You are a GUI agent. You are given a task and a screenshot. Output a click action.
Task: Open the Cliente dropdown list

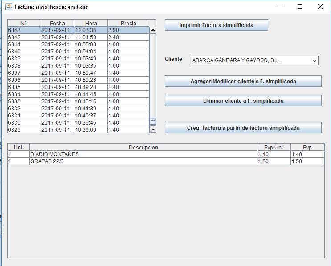coord(314,60)
